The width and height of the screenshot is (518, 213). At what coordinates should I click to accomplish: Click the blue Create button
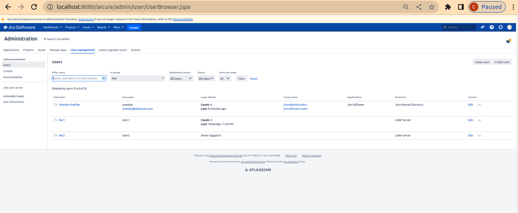[x=134, y=28]
